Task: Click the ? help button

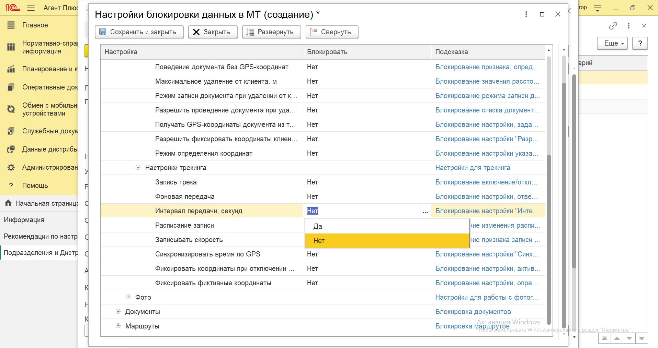Action: (x=640, y=43)
